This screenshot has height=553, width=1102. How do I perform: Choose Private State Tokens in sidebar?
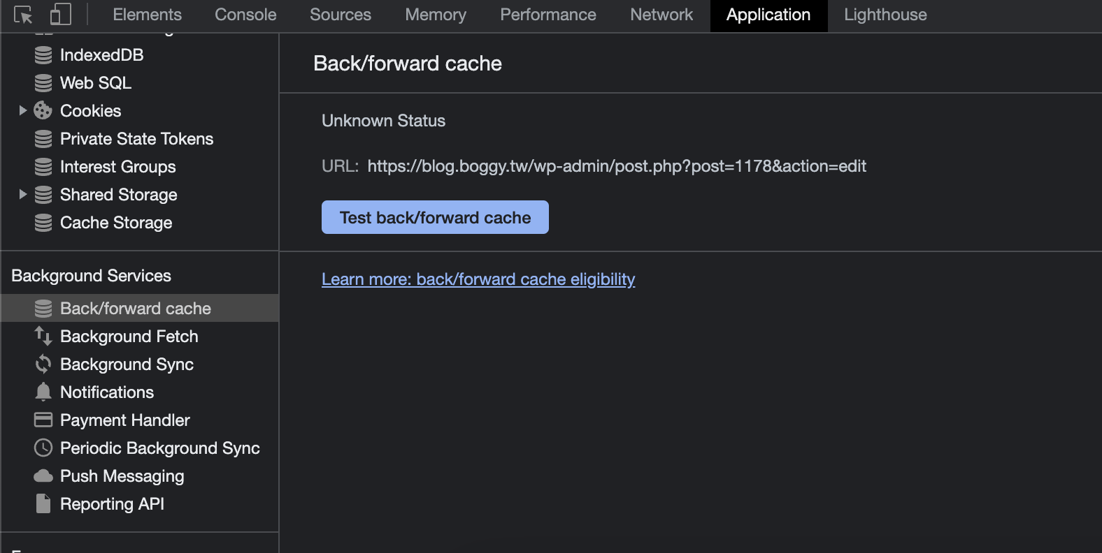[x=136, y=139]
